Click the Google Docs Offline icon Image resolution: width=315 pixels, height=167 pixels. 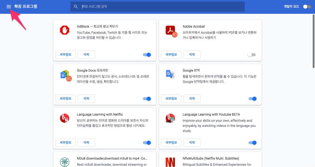[66, 75]
